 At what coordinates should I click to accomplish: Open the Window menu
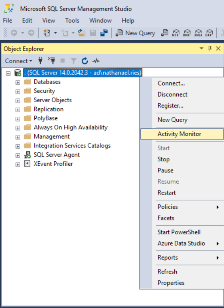100,20
